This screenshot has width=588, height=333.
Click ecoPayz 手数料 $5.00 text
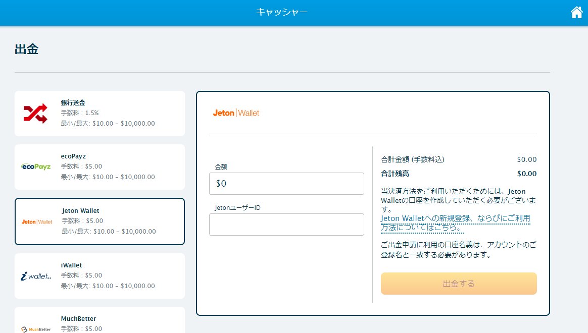tap(81, 166)
